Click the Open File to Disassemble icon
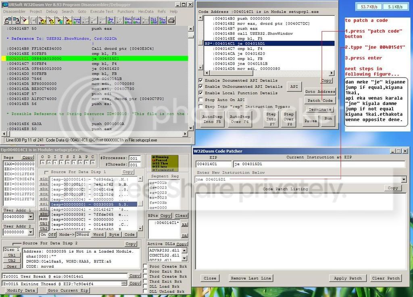Image resolution: width=413 pixels, height=297 pixels. 8,20
